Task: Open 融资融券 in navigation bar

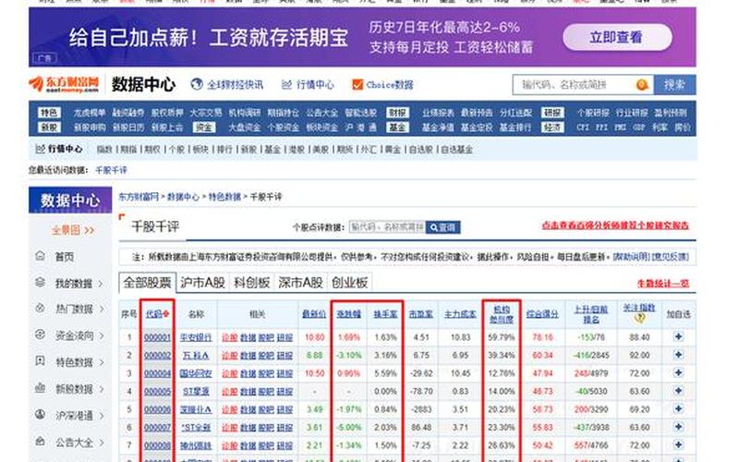Action: (127, 113)
